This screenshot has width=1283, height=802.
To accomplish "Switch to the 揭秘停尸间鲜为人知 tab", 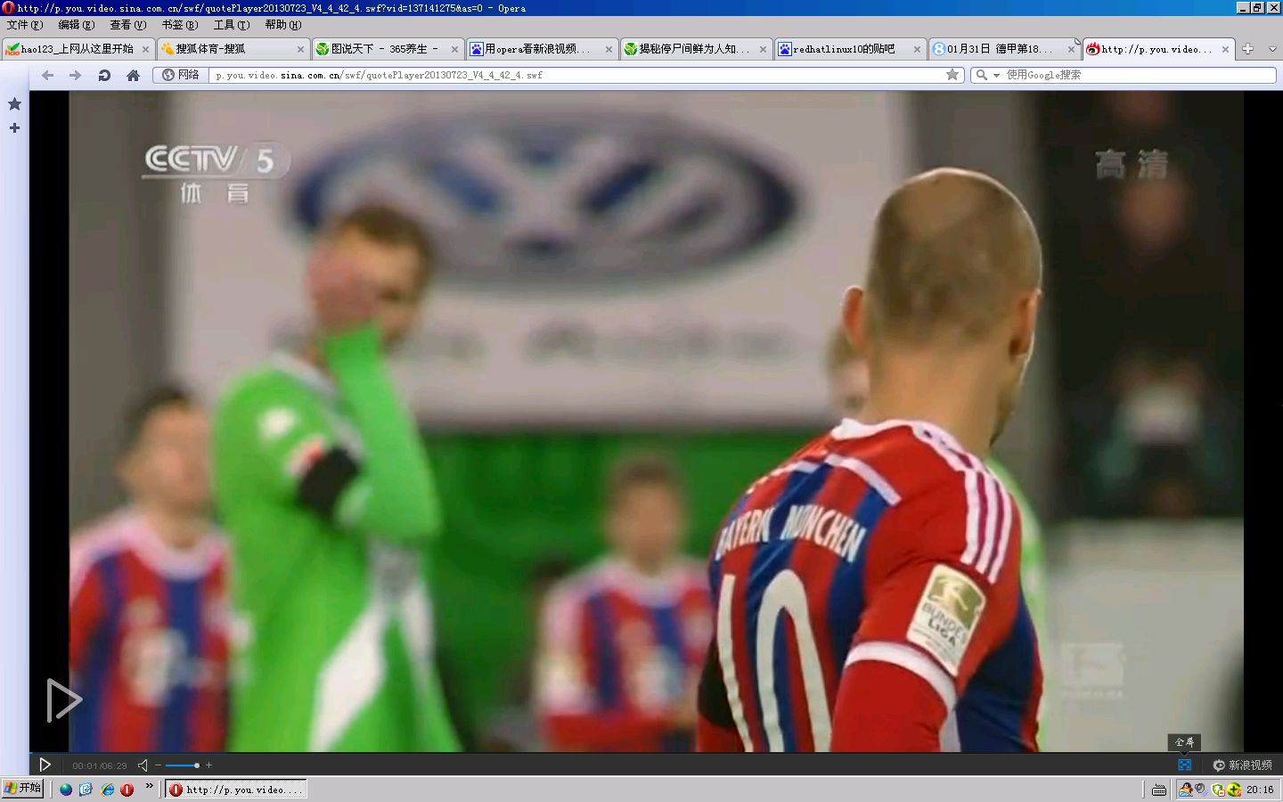I will click(x=695, y=49).
